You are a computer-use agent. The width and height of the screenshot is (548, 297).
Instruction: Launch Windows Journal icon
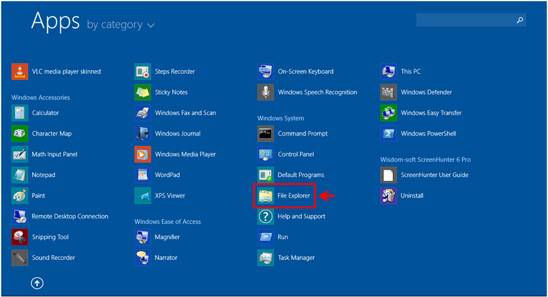click(143, 134)
